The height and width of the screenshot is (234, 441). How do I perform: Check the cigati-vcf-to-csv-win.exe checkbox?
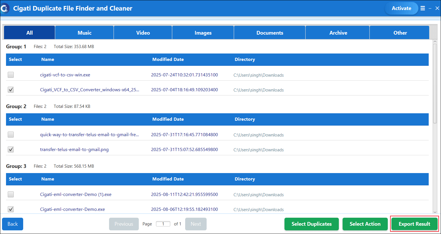[11, 75]
